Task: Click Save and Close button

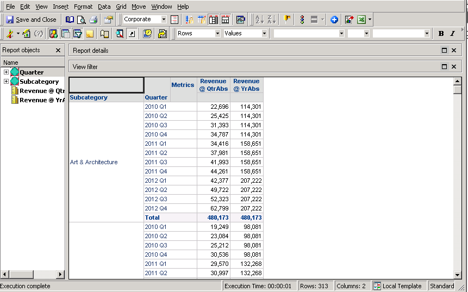Action: 31,20
